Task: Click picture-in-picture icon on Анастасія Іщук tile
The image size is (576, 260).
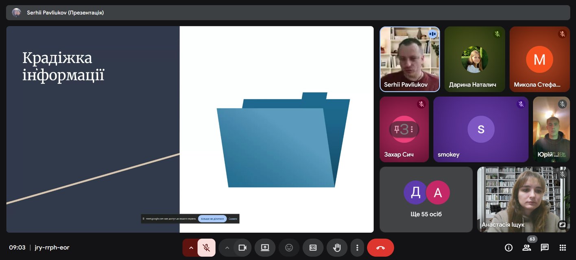Action: (x=563, y=224)
